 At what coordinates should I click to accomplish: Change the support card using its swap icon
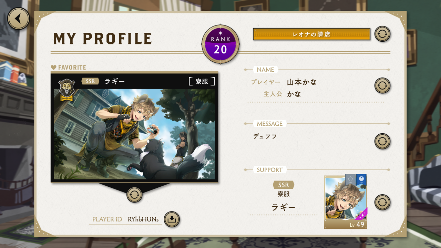(382, 202)
